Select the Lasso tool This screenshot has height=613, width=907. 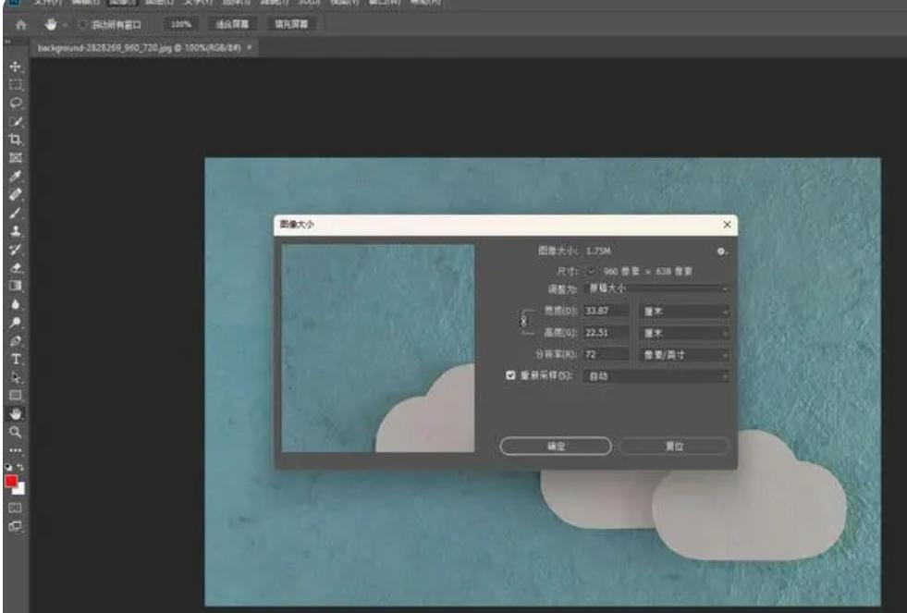point(15,103)
